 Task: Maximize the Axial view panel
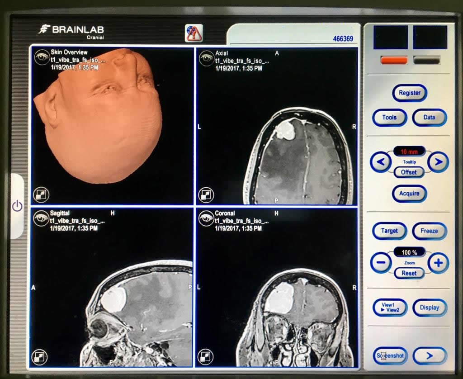pyautogui.click(x=206, y=194)
